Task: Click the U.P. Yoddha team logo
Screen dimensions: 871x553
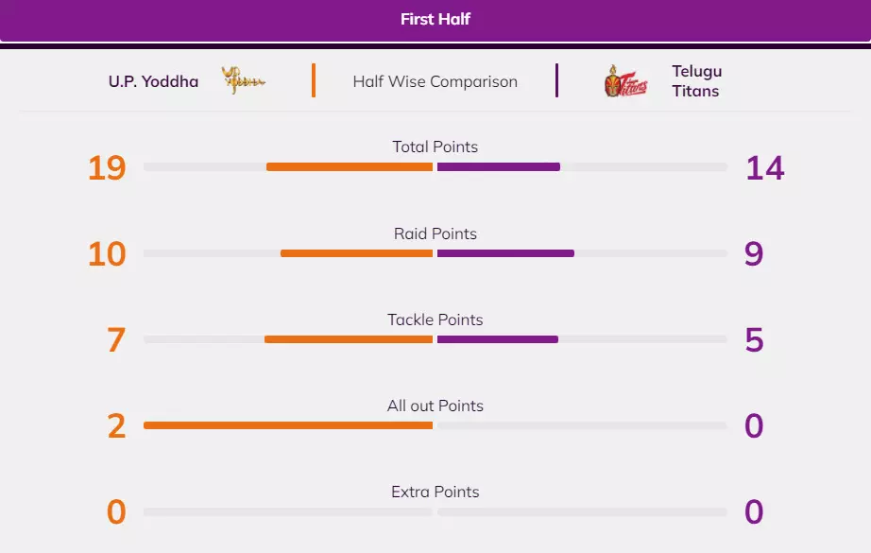Action: click(243, 81)
